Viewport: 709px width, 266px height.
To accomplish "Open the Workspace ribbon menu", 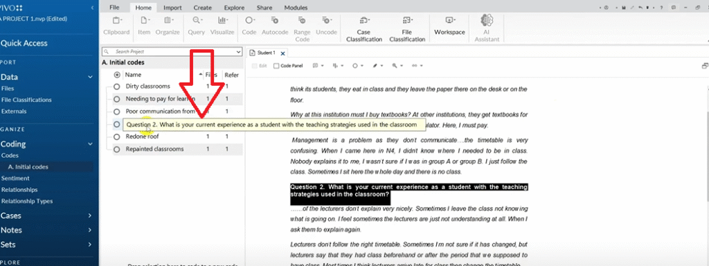I will [x=449, y=26].
